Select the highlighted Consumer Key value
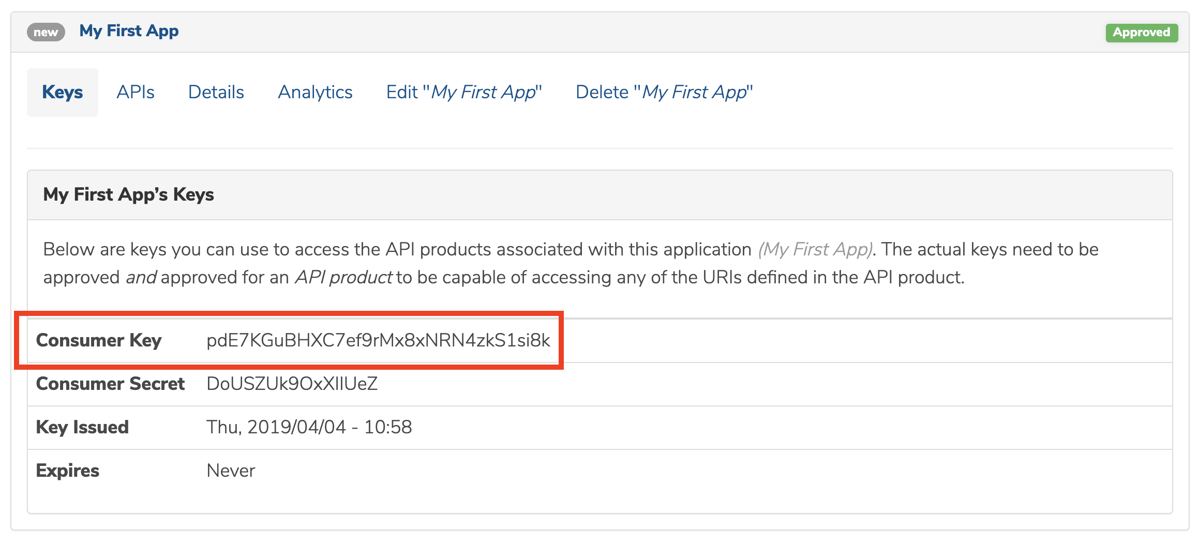Image resolution: width=1199 pixels, height=544 pixels. coord(379,341)
